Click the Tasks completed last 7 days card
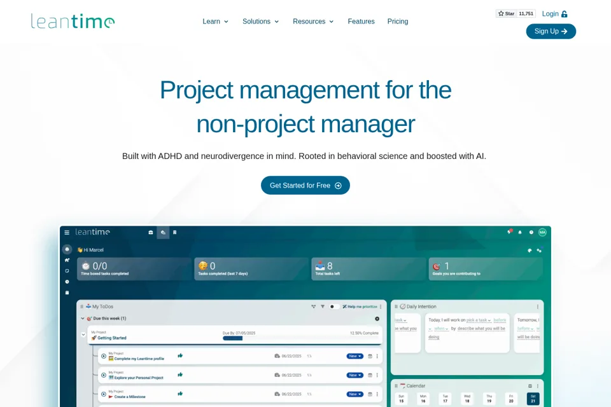This screenshot has width=611, height=407. click(x=251, y=269)
